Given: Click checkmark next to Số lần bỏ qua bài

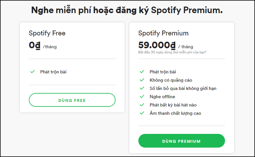Looking at the screenshot, I should 142,88.
